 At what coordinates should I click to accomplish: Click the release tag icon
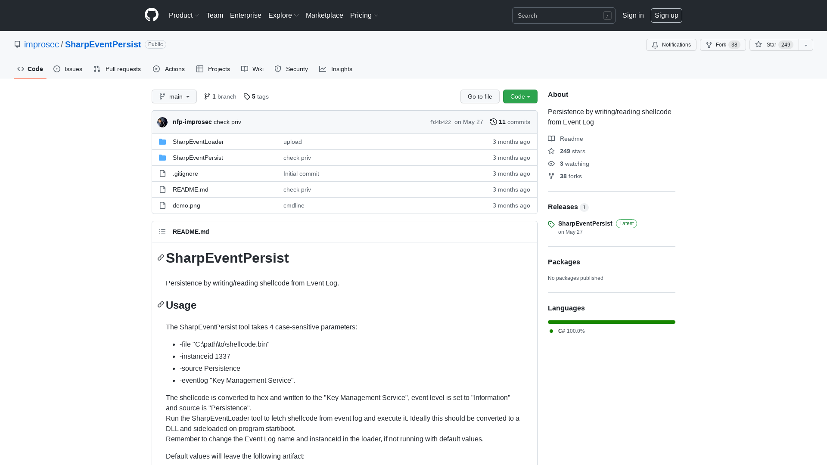(551, 224)
